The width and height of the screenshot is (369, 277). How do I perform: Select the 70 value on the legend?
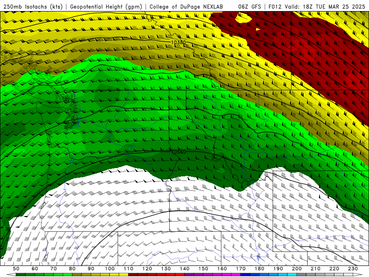tap(54, 269)
